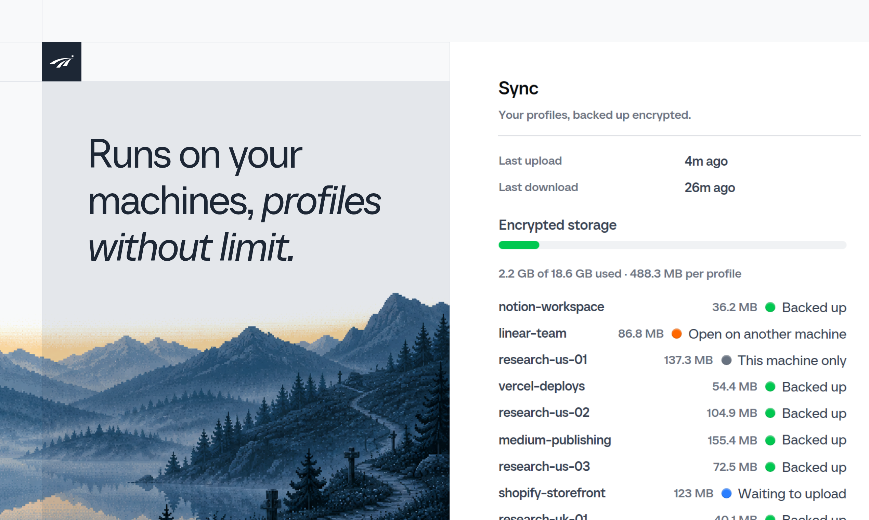This screenshot has height=520, width=869.
Task: Click the 'Last download' label
Action: point(538,187)
